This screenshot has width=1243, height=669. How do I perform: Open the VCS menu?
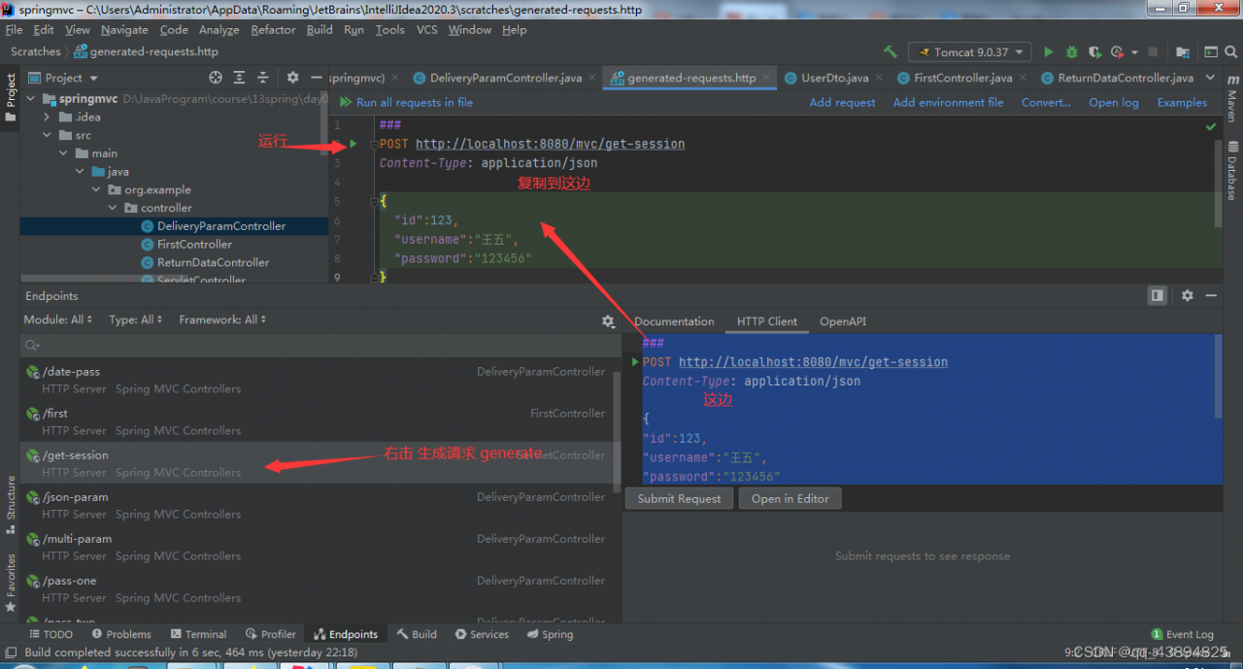coord(427,29)
